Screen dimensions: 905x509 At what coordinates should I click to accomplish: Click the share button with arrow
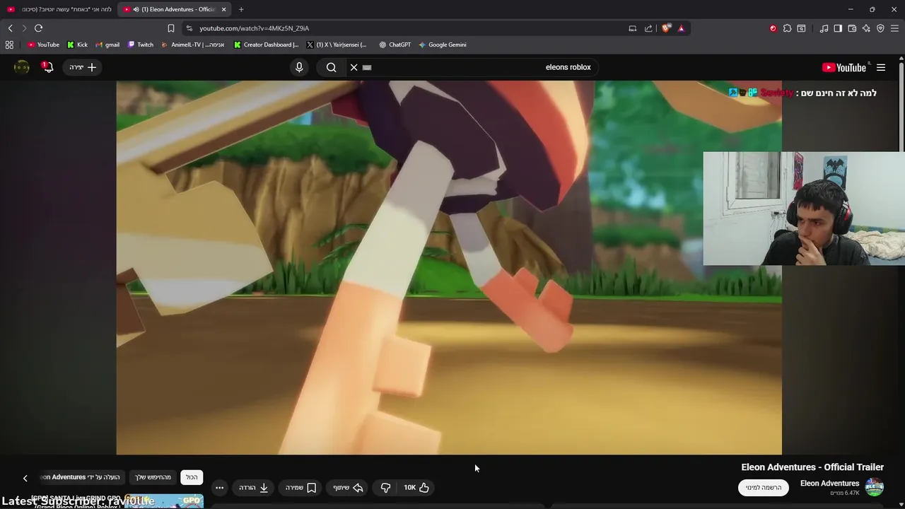348,487
